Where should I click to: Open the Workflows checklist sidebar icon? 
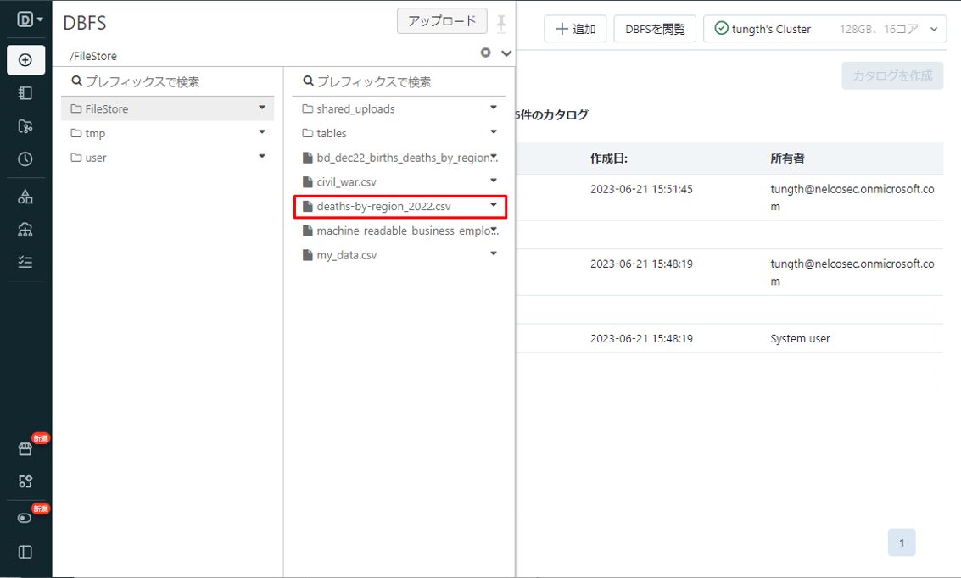pyautogui.click(x=25, y=262)
